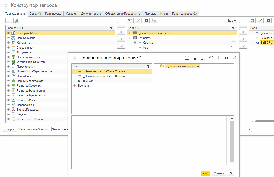Open the three-dots menu in expression dialog
The image size is (274, 177).
(x=219, y=58)
